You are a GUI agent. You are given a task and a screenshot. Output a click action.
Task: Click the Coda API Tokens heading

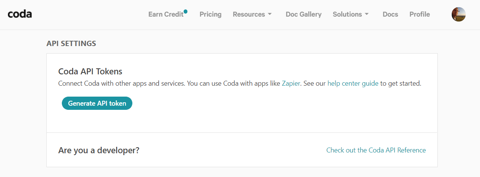(90, 71)
